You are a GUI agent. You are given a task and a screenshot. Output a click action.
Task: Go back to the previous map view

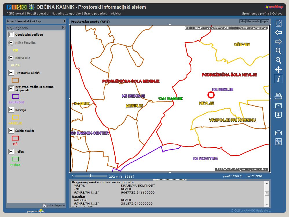[278, 32]
